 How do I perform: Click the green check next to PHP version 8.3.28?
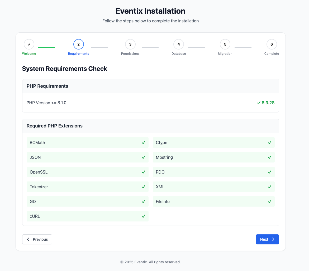(x=259, y=103)
